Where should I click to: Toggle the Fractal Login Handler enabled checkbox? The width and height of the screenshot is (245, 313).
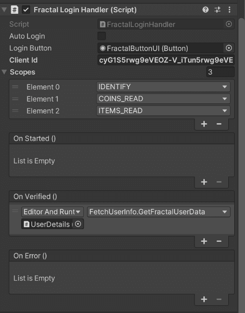26,10
